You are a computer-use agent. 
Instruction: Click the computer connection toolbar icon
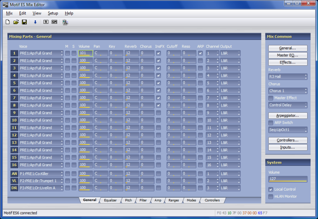pyautogui.click(x=65, y=22)
